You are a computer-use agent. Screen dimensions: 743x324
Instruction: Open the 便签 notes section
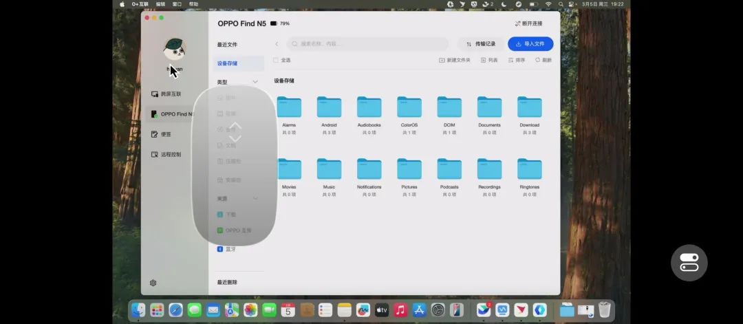click(x=161, y=135)
